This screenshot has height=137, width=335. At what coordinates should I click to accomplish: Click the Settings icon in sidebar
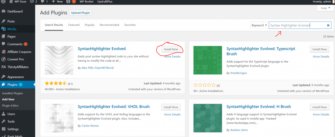point(3,129)
